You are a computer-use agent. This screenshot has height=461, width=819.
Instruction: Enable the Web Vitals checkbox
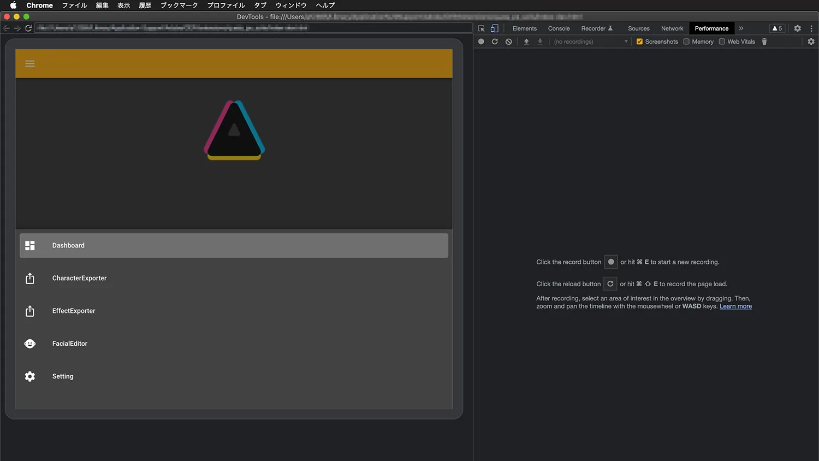[x=722, y=42]
